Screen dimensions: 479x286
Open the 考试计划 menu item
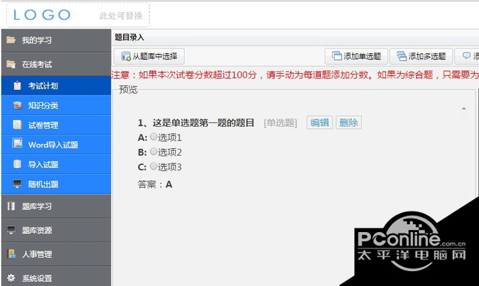coord(56,85)
